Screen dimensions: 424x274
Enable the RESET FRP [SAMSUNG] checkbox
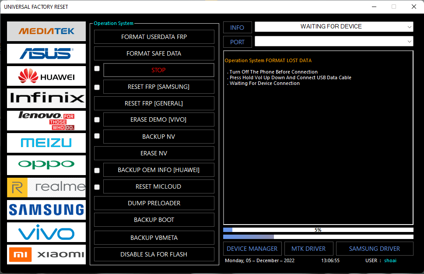tap(97, 87)
